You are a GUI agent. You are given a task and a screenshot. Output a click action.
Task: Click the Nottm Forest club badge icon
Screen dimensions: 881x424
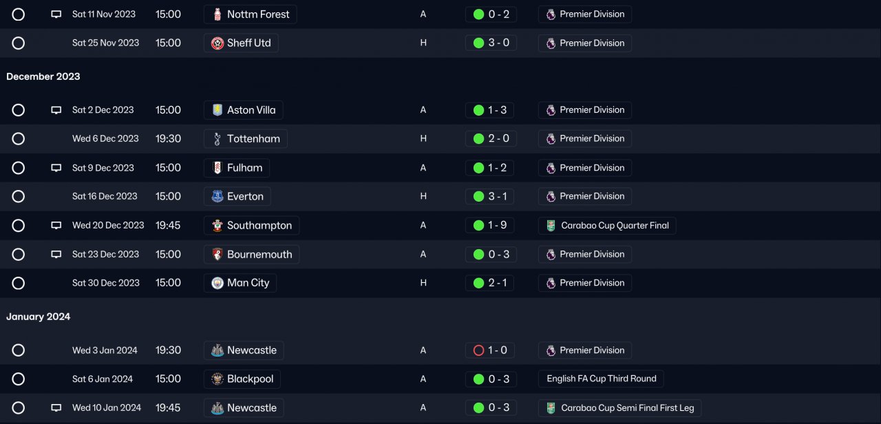[217, 14]
